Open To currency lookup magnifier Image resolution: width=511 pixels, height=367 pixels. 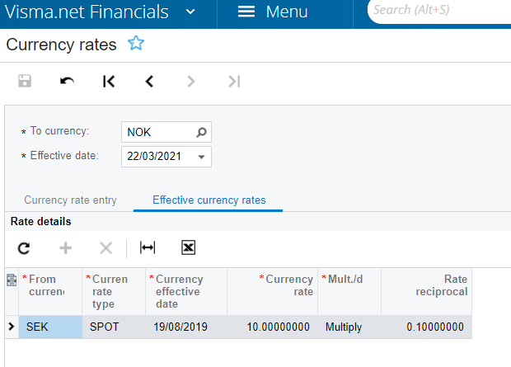(x=201, y=132)
